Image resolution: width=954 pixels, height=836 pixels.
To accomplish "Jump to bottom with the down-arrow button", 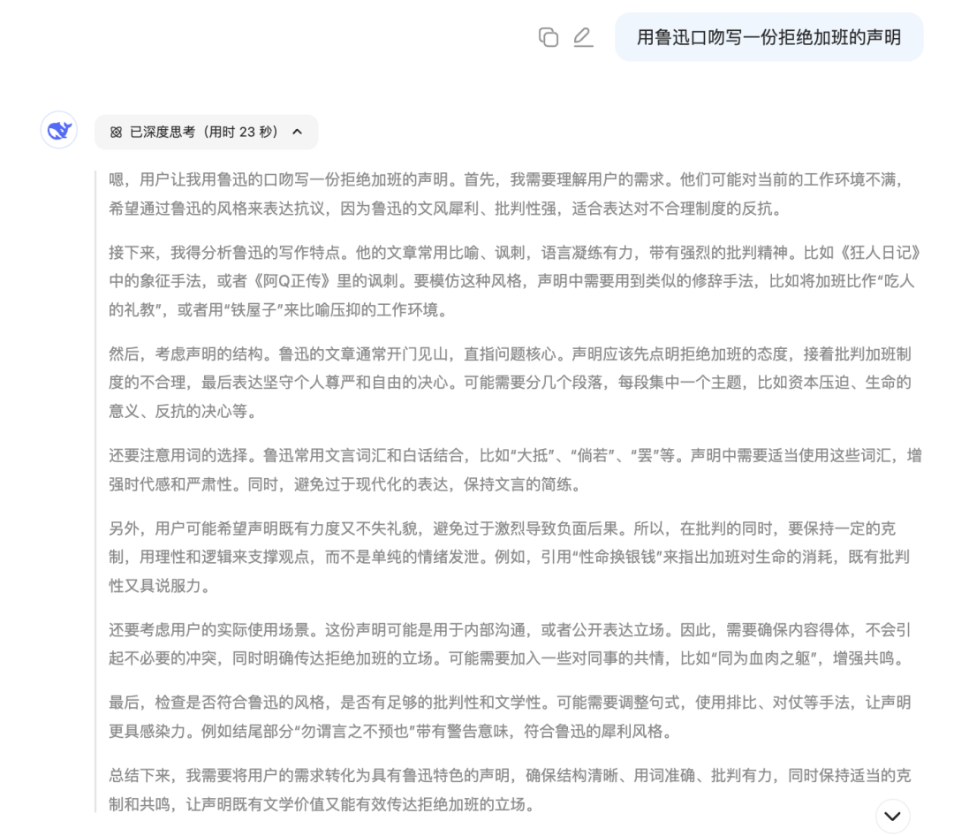I will (x=892, y=816).
